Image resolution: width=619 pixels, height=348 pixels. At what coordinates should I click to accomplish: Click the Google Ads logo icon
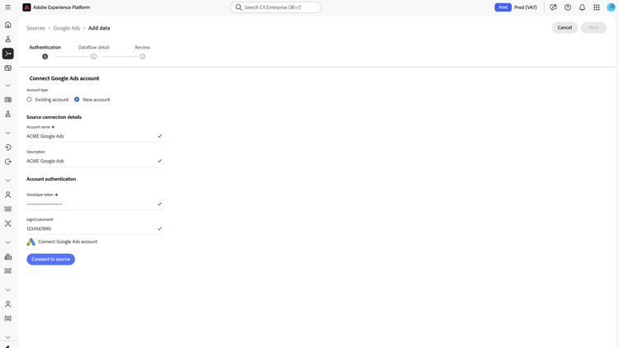(x=31, y=242)
